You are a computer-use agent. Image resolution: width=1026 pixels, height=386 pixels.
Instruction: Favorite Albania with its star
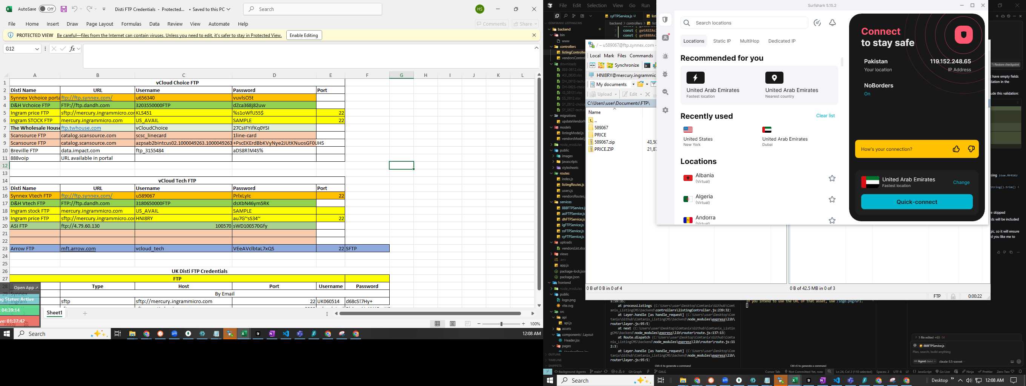coord(832,178)
